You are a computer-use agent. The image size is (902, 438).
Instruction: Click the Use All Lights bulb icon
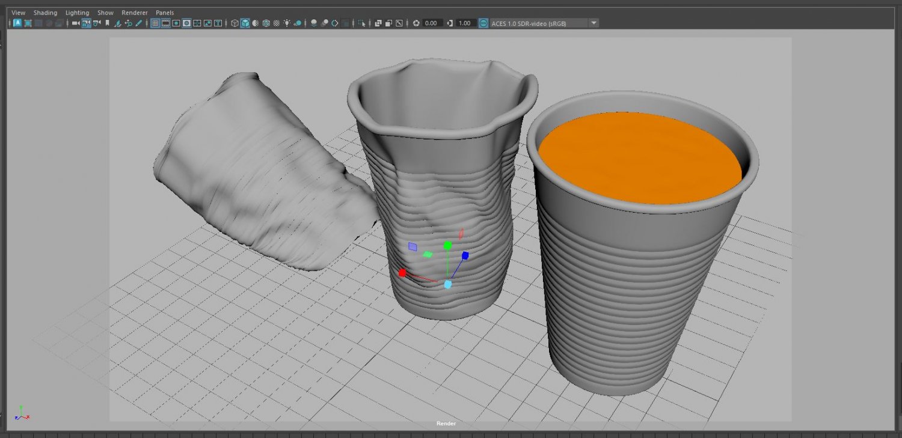pos(286,23)
